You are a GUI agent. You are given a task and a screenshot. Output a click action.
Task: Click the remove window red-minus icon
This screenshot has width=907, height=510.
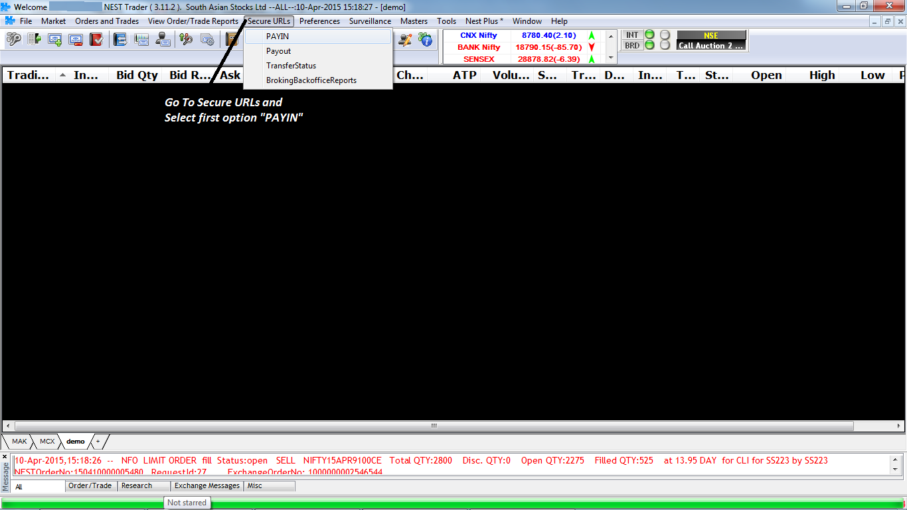click(75, 40)
